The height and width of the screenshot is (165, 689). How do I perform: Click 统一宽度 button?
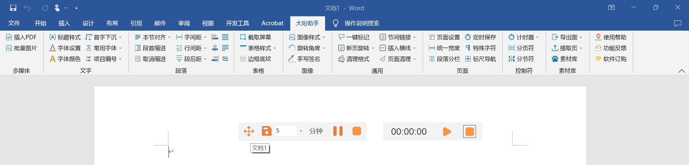pyautogui.click(x=444, y=48)
